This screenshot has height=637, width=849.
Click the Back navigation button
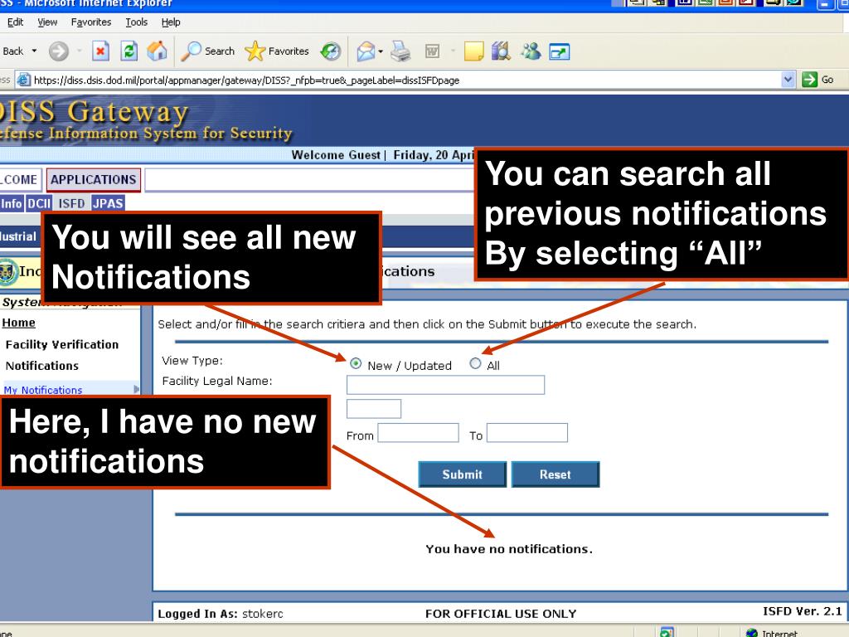[x=12, y=51]
